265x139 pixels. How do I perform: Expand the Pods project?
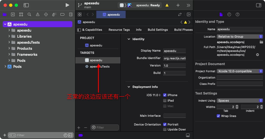pyautogui.click(x=5, y=66)
